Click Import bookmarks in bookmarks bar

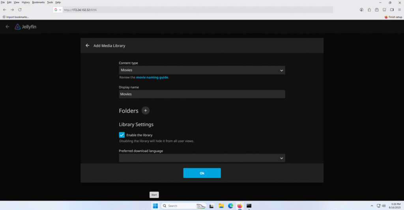15,17
